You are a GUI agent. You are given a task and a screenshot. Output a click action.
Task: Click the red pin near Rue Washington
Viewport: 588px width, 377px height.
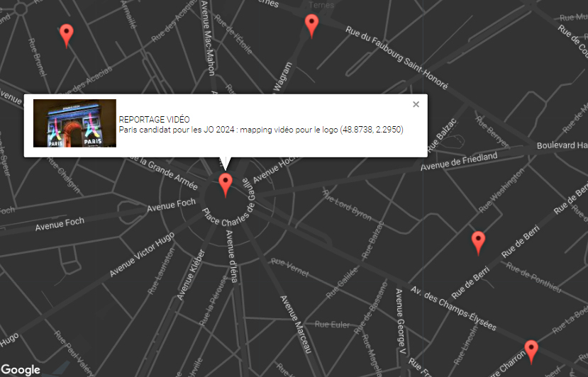478,243
